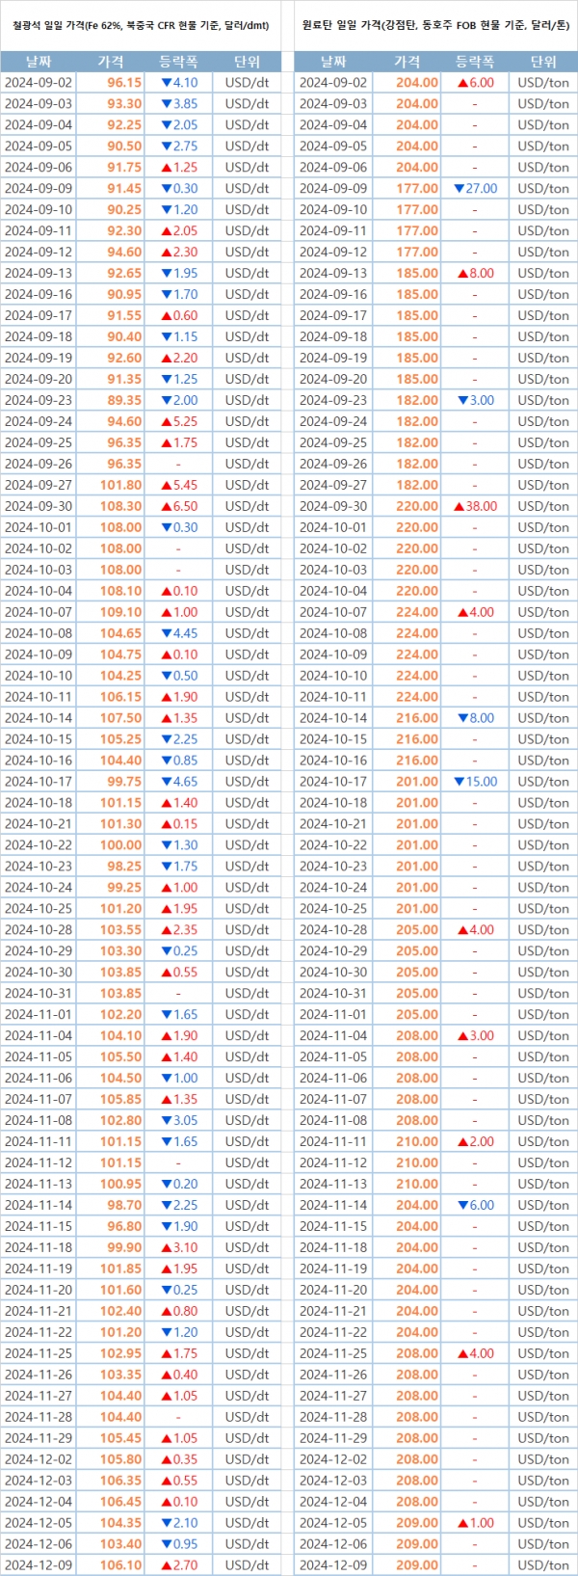Click the 등락폭 header in the 철광석 table
The image size is (578, 1576).
click(178, 62)
